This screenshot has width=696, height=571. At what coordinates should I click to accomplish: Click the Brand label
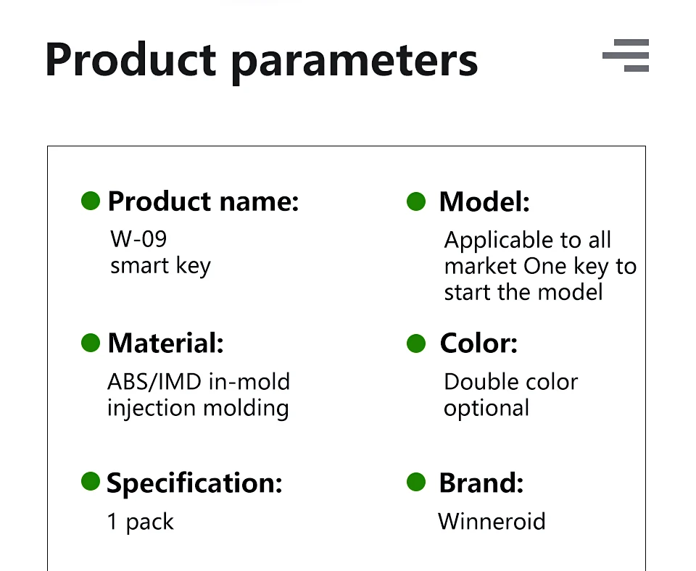point(481,483)
